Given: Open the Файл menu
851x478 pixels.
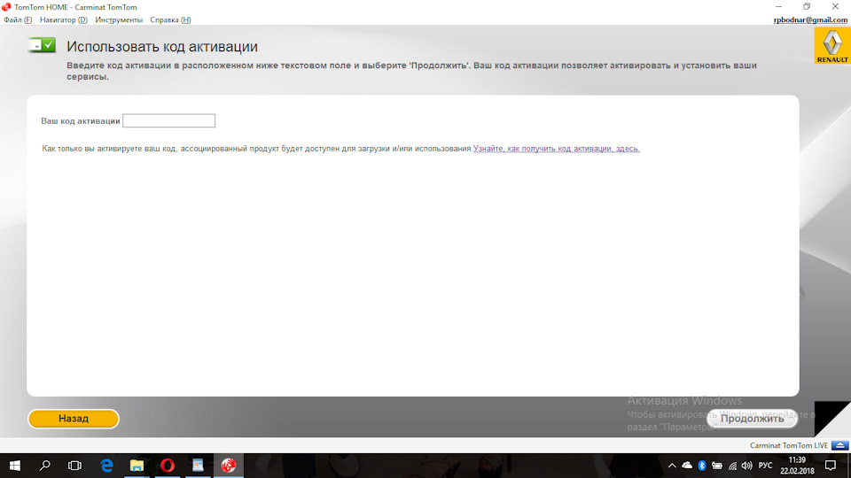Looking at the screenshot, I should click(18, 20).
